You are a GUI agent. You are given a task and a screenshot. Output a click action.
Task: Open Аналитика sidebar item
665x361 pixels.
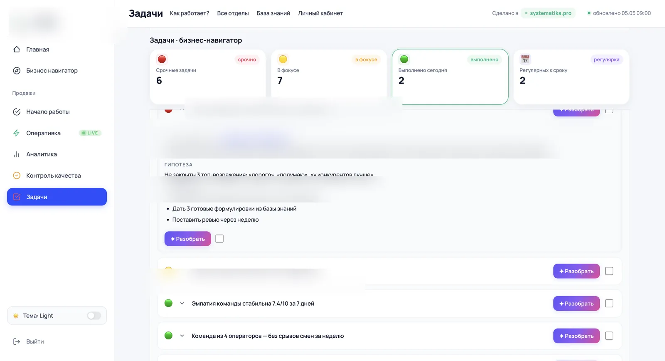pos(57,154)
